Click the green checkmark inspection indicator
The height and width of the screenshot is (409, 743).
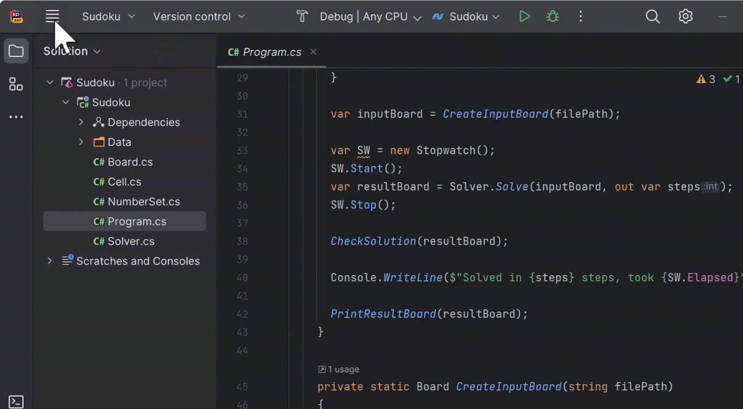tap(732, 79)
